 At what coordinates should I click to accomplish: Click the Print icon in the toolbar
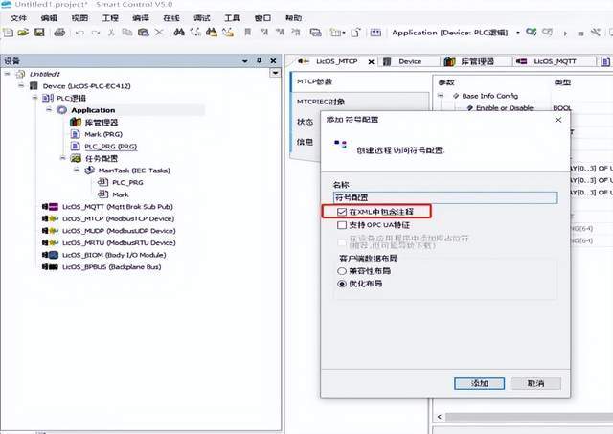(59, 33)
